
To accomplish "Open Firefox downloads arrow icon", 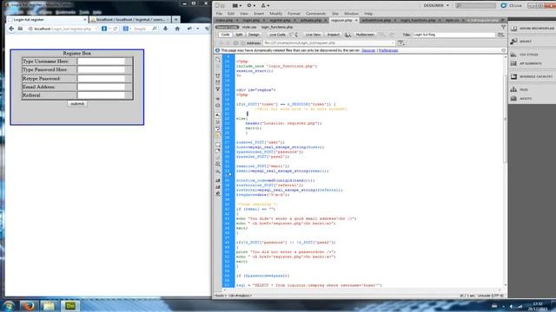I will 165,29.
